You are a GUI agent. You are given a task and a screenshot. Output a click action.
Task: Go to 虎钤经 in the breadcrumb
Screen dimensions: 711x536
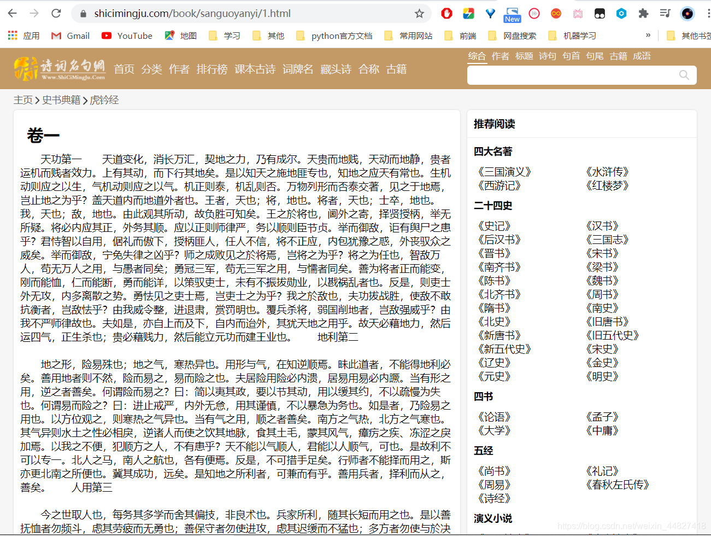point(104,100)
